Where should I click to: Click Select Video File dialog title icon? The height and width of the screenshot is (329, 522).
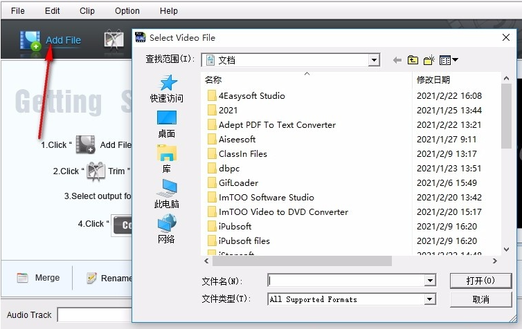point(140,37)
